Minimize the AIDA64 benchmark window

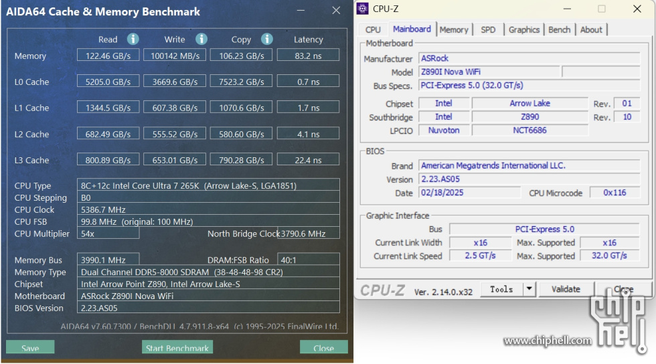[x=301, y=10]
